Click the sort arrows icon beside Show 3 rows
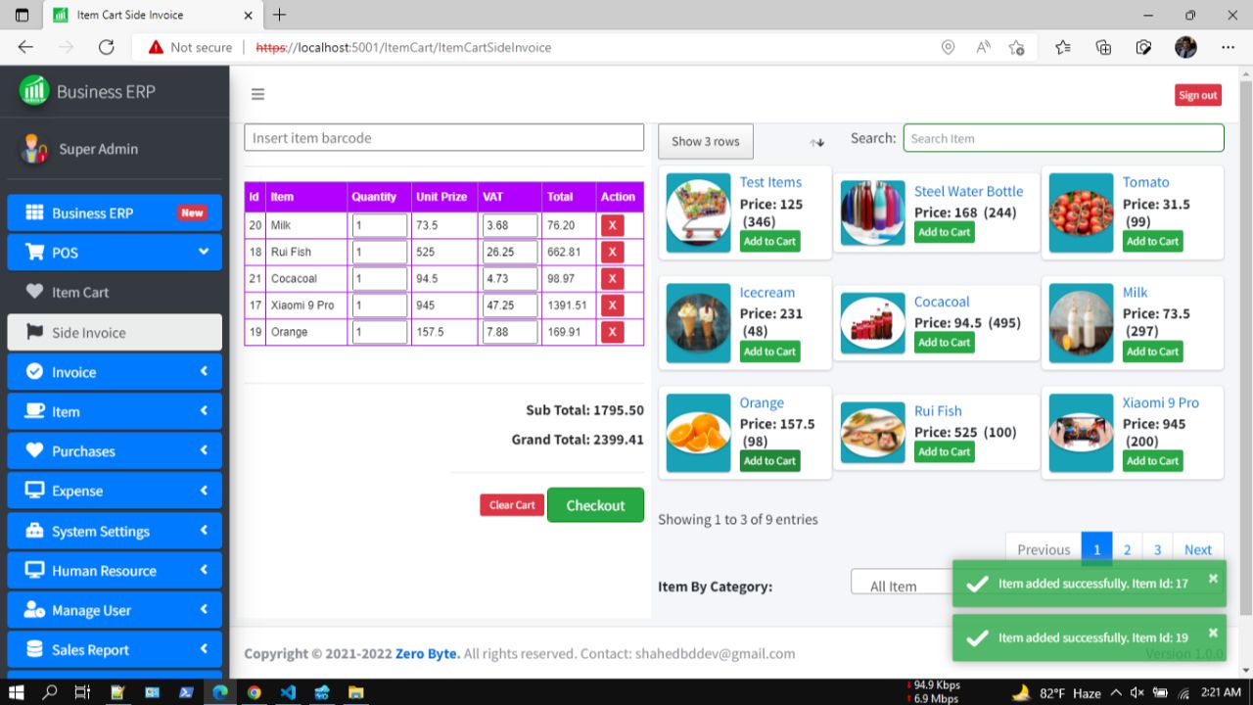This screenshot has height=705, width=1253. pyautogui.click(x=816, y=141)
